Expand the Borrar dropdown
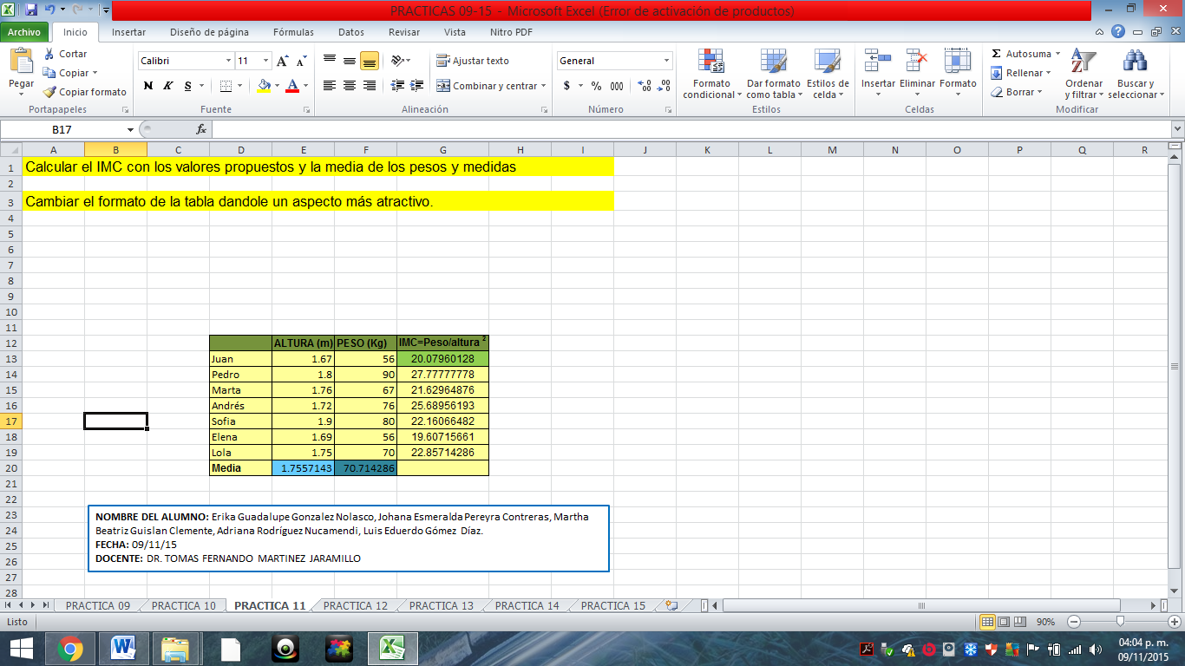 click(1038, 92)
